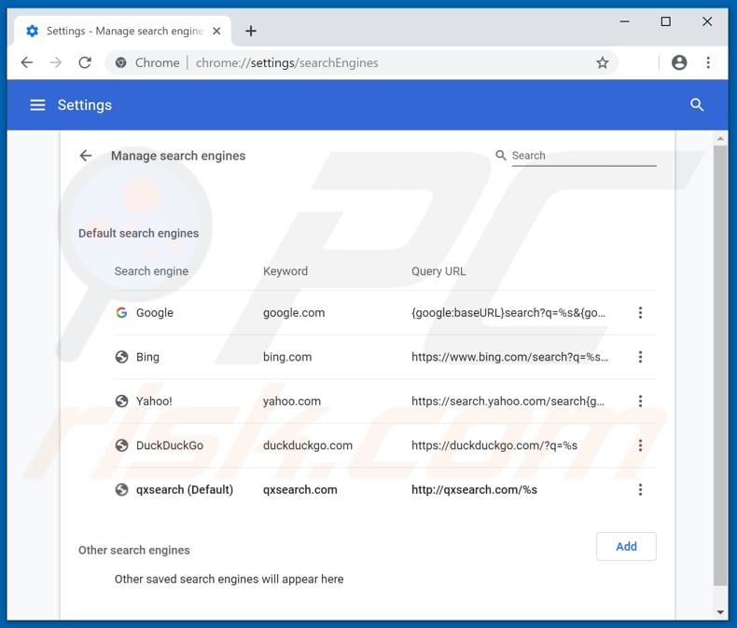Screen dimensions: 737x628
Task: Click the globe icon beside Yahoo!
Action: 121,401
